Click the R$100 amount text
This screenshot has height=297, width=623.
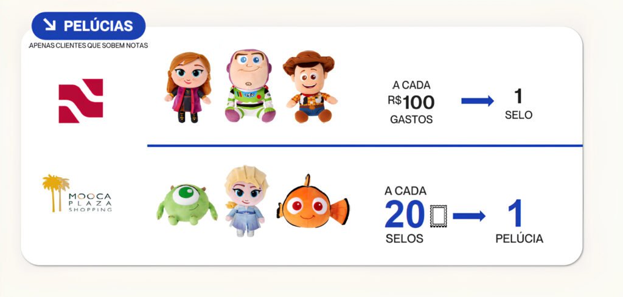tap(411, 103)
